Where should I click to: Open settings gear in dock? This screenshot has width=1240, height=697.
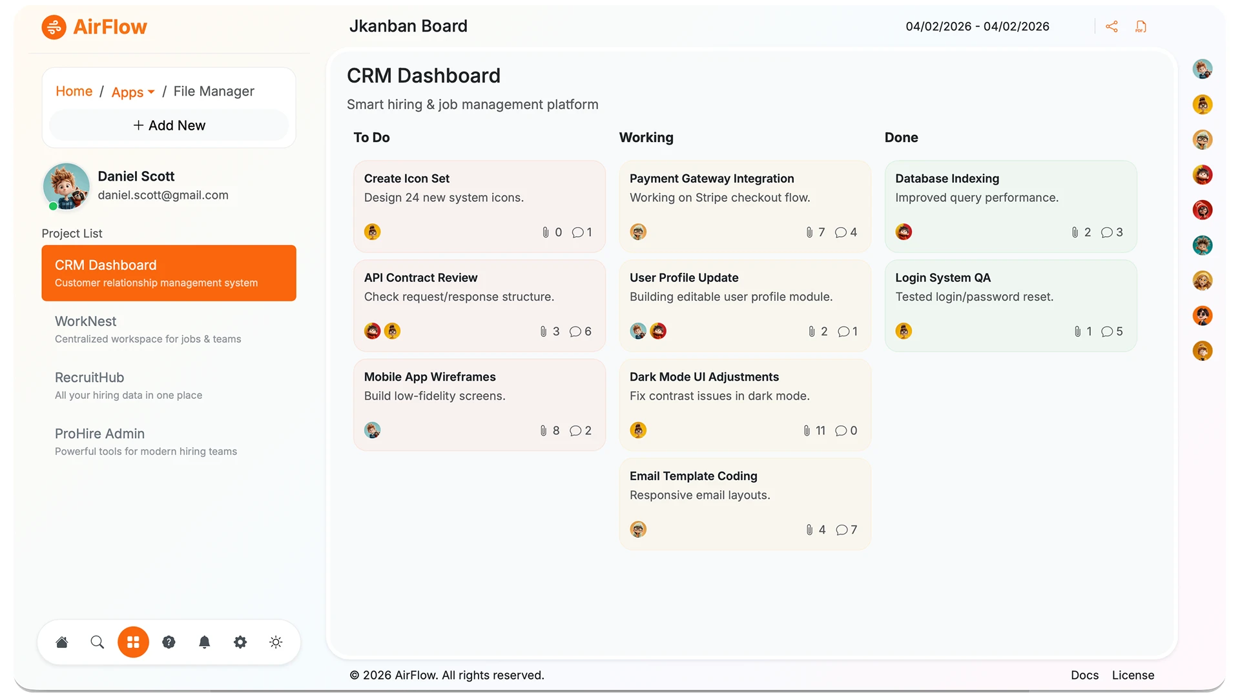[x=240, y=642]
